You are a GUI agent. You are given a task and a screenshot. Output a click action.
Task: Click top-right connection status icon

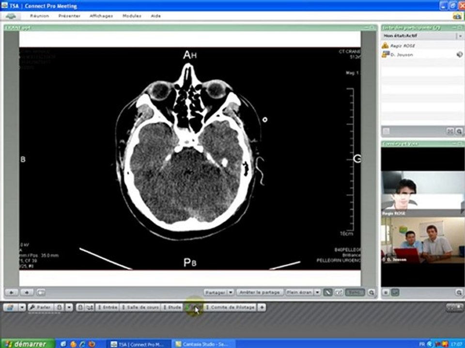(x=457, y=16)
